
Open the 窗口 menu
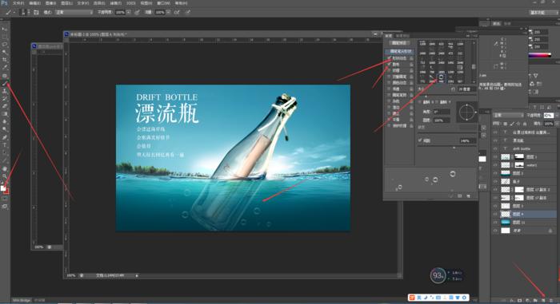(163, 3)
